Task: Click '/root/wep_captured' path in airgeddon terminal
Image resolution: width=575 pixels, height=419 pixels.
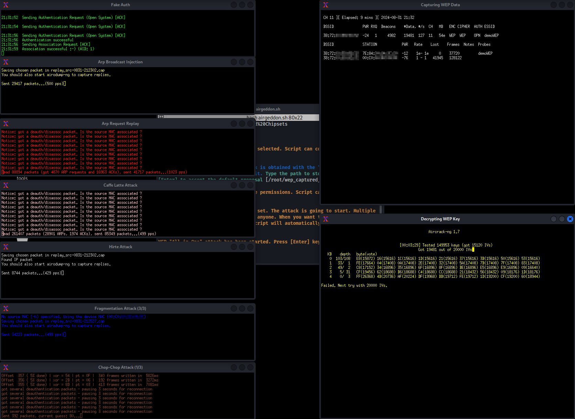Action: coord(293,180)
